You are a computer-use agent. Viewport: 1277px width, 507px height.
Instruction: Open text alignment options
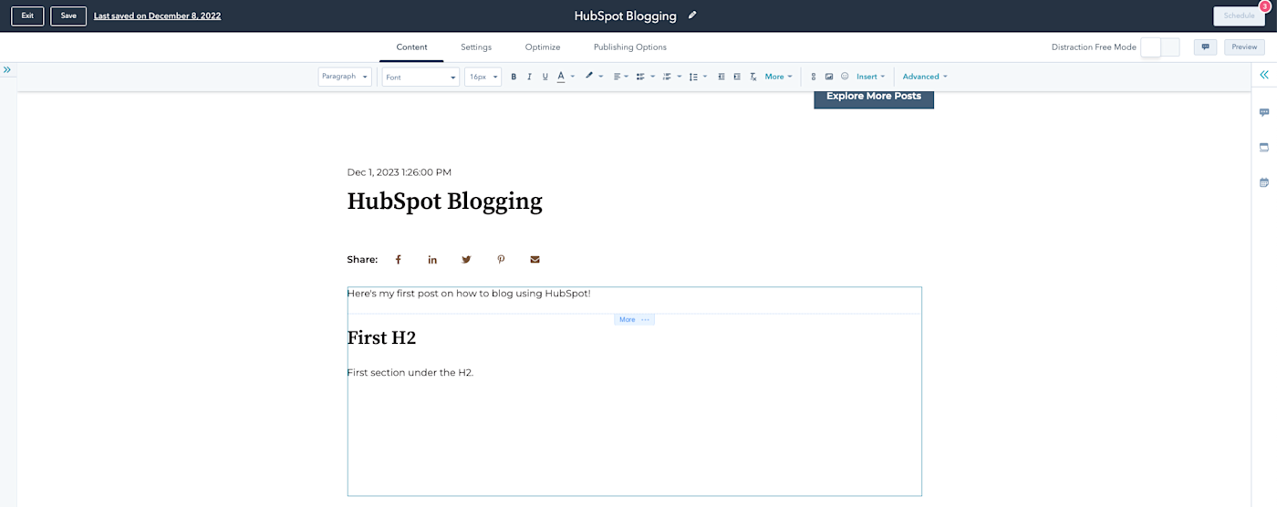(620, 77)
